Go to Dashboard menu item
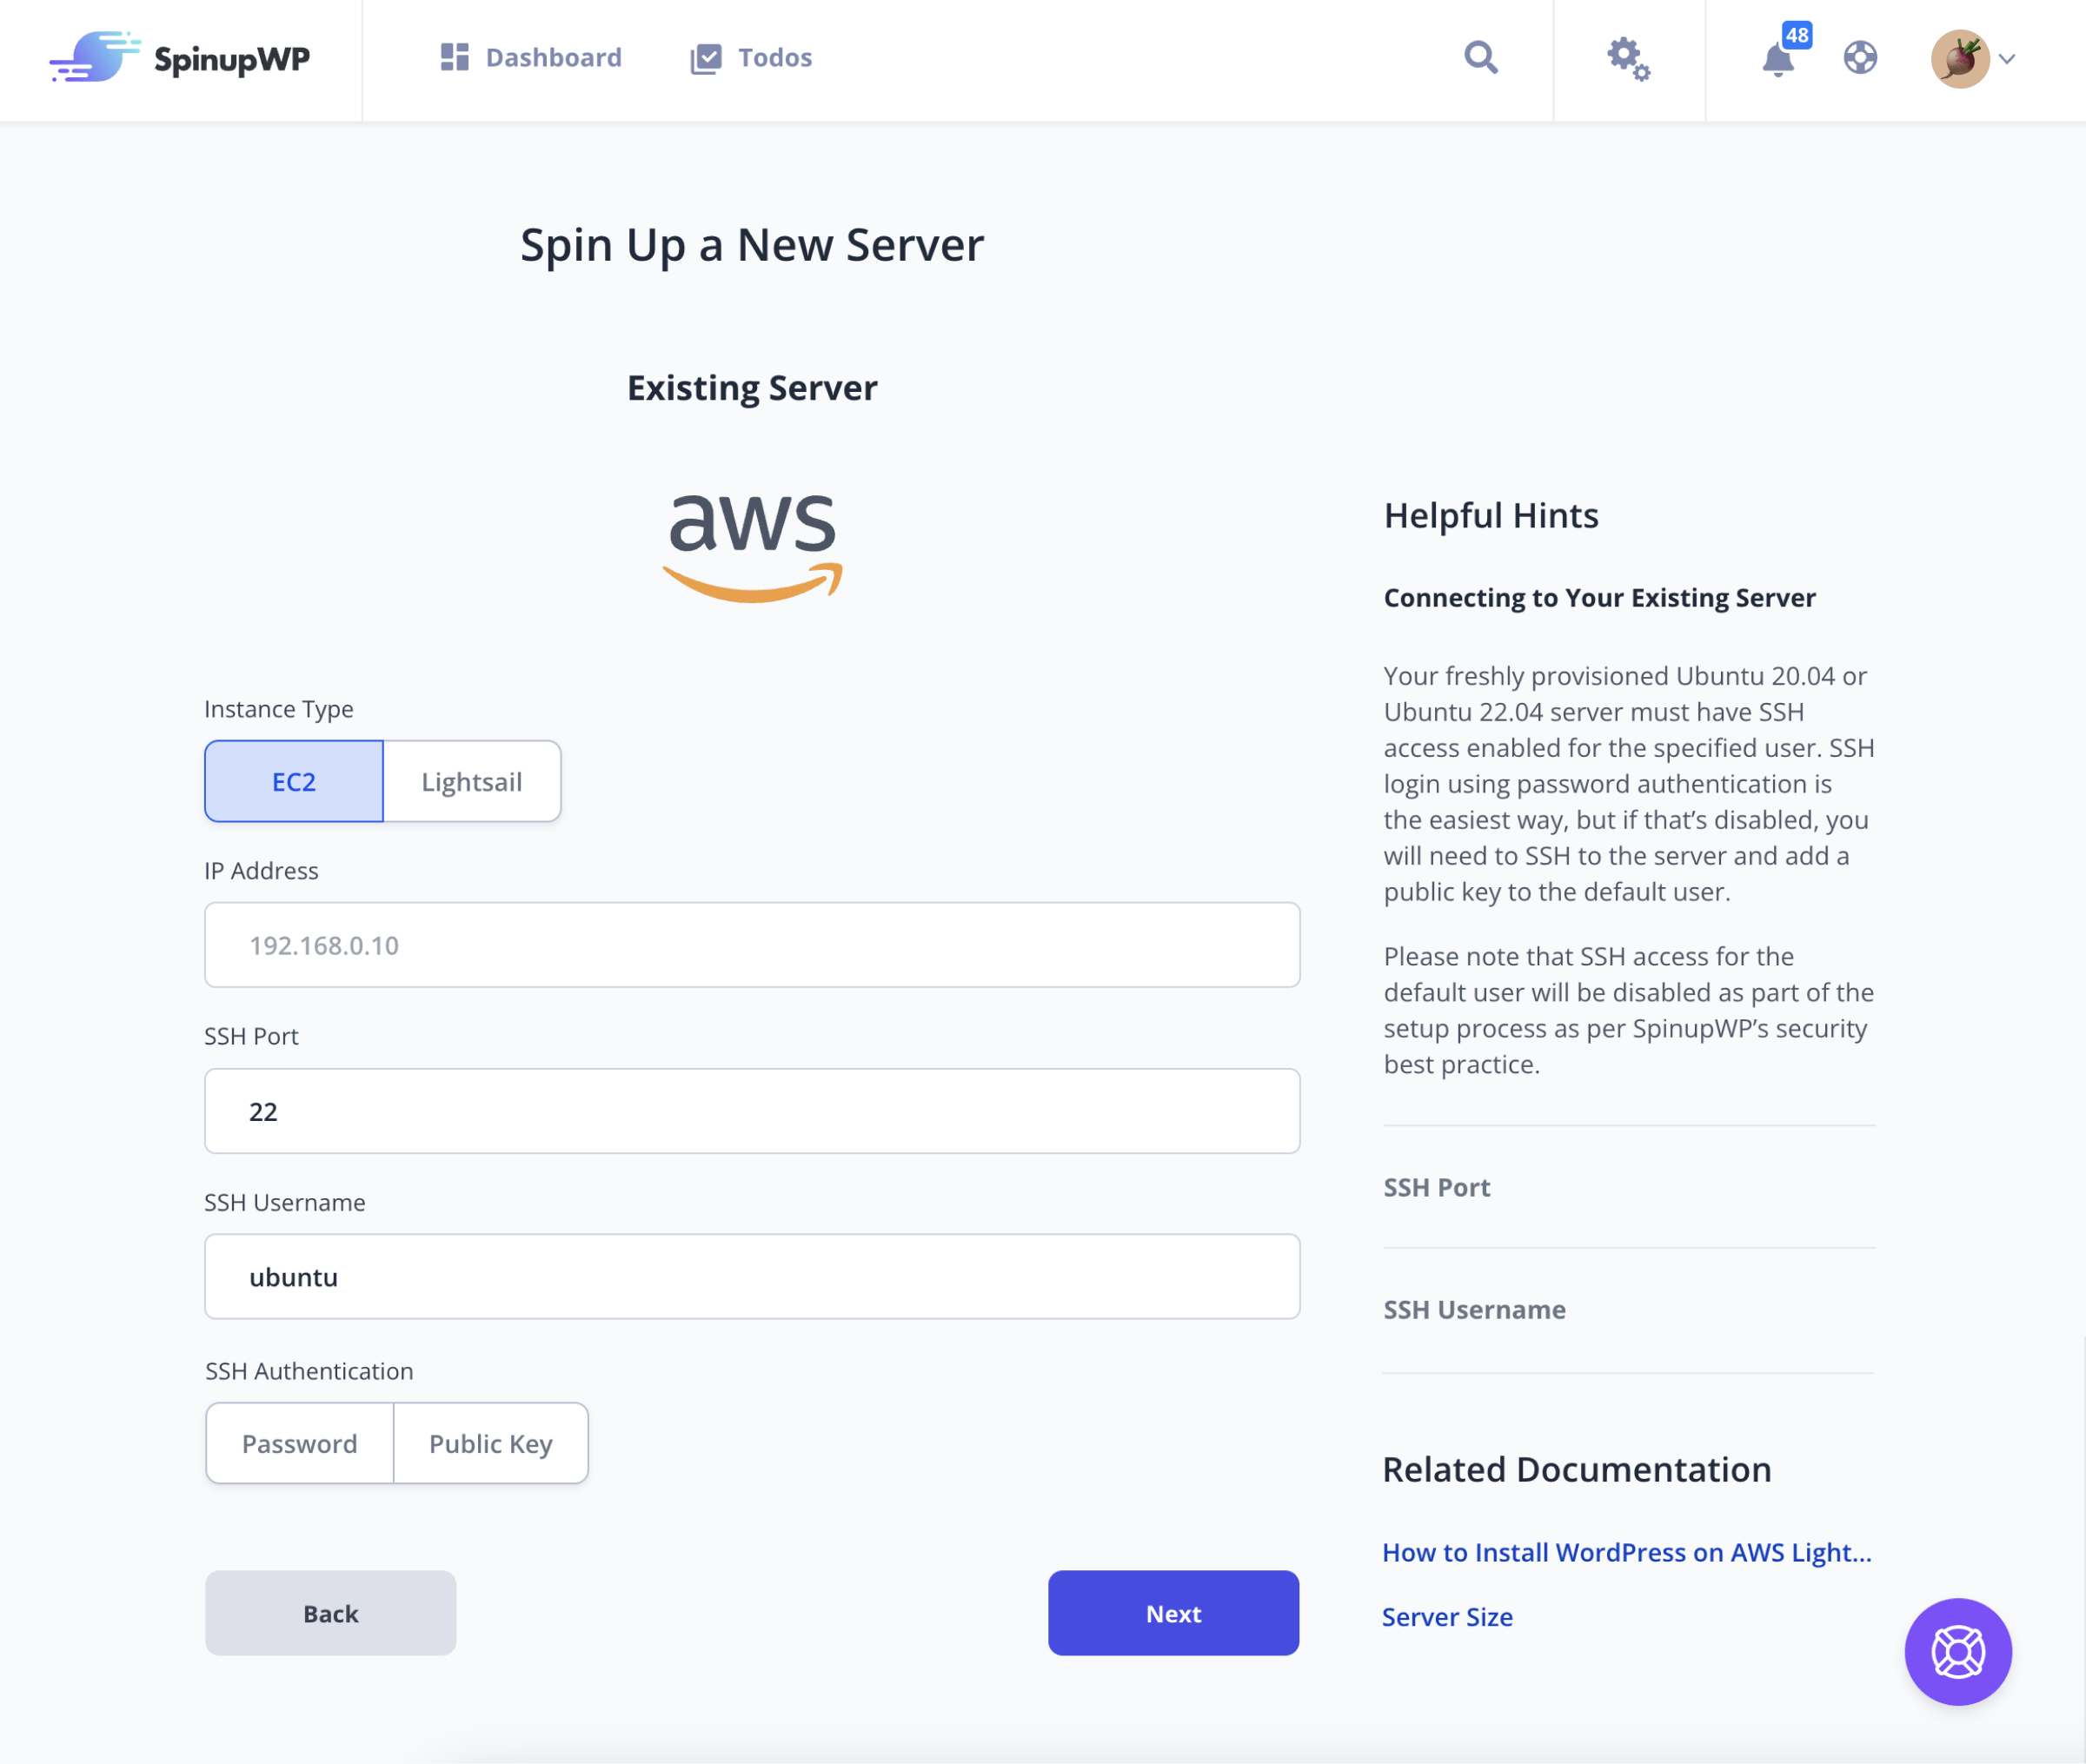Screen dimensions: 2086x1764 click(x=531, y=57)
